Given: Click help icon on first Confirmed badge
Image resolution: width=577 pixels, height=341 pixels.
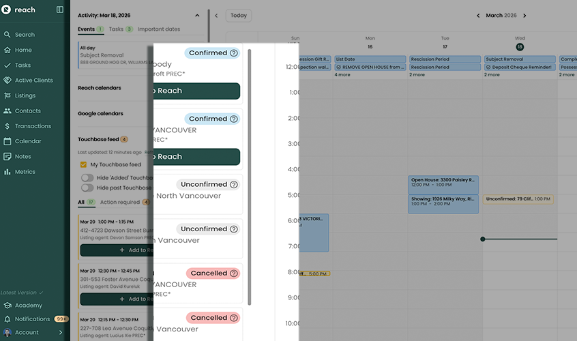Looking at the screenshot, I should 234,53.
